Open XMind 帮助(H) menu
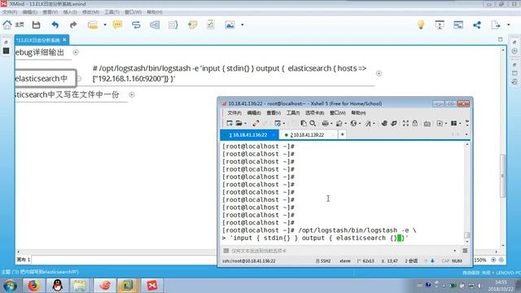This screenshot has width=521, height=293. (x=155, y=12)
